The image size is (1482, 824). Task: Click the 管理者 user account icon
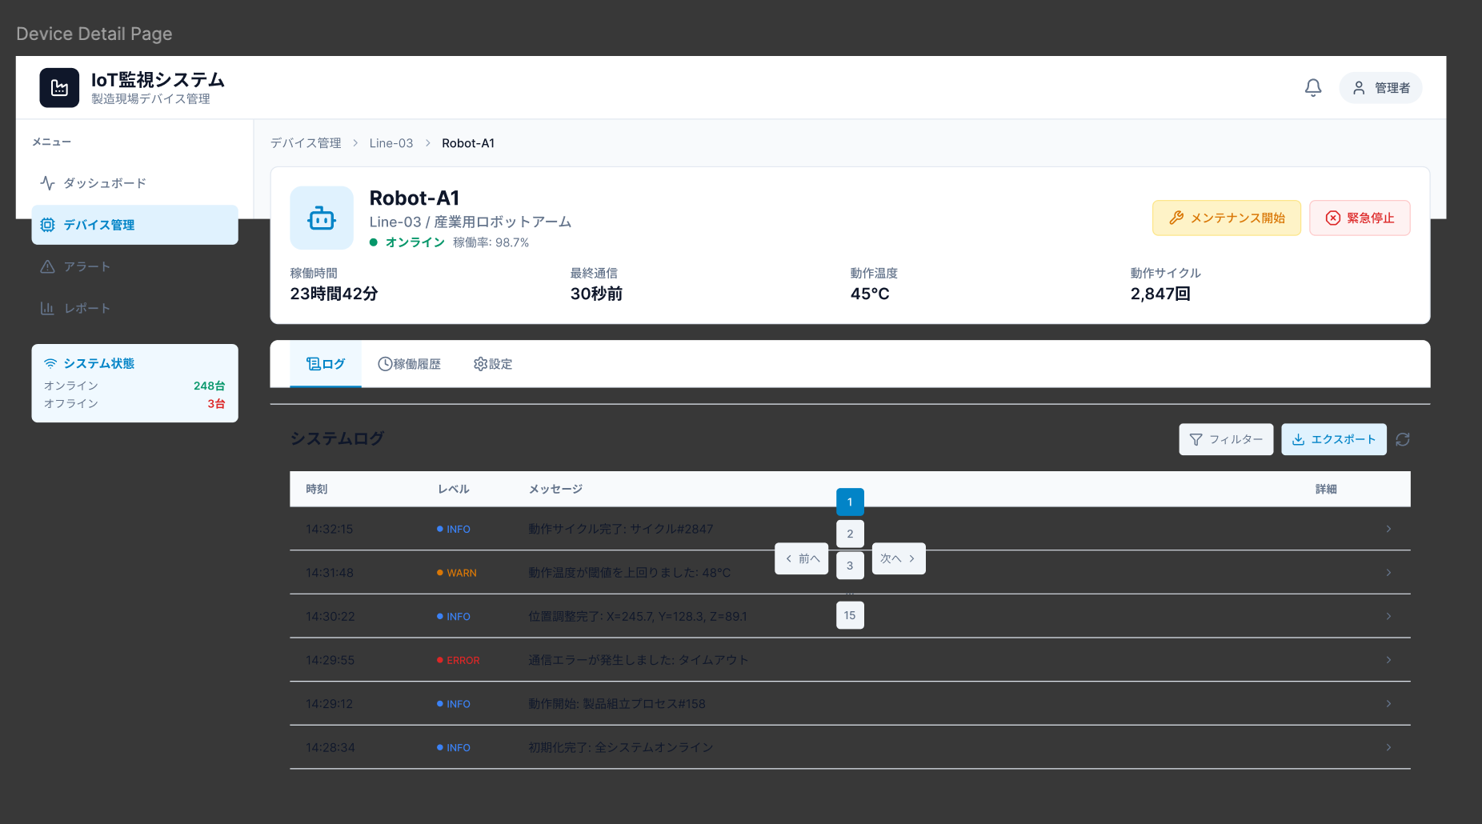1358,88
